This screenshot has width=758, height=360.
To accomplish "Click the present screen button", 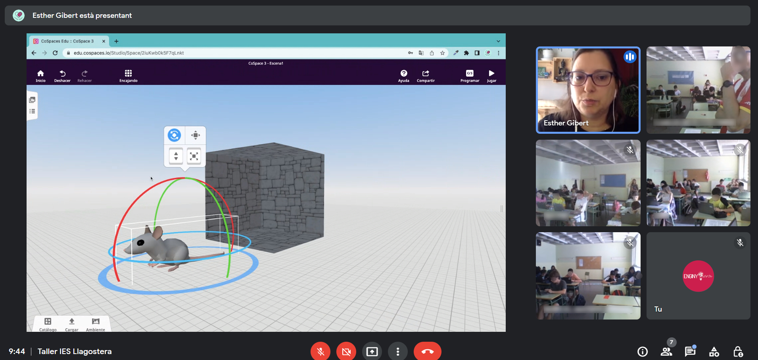I will pos(372,351).
